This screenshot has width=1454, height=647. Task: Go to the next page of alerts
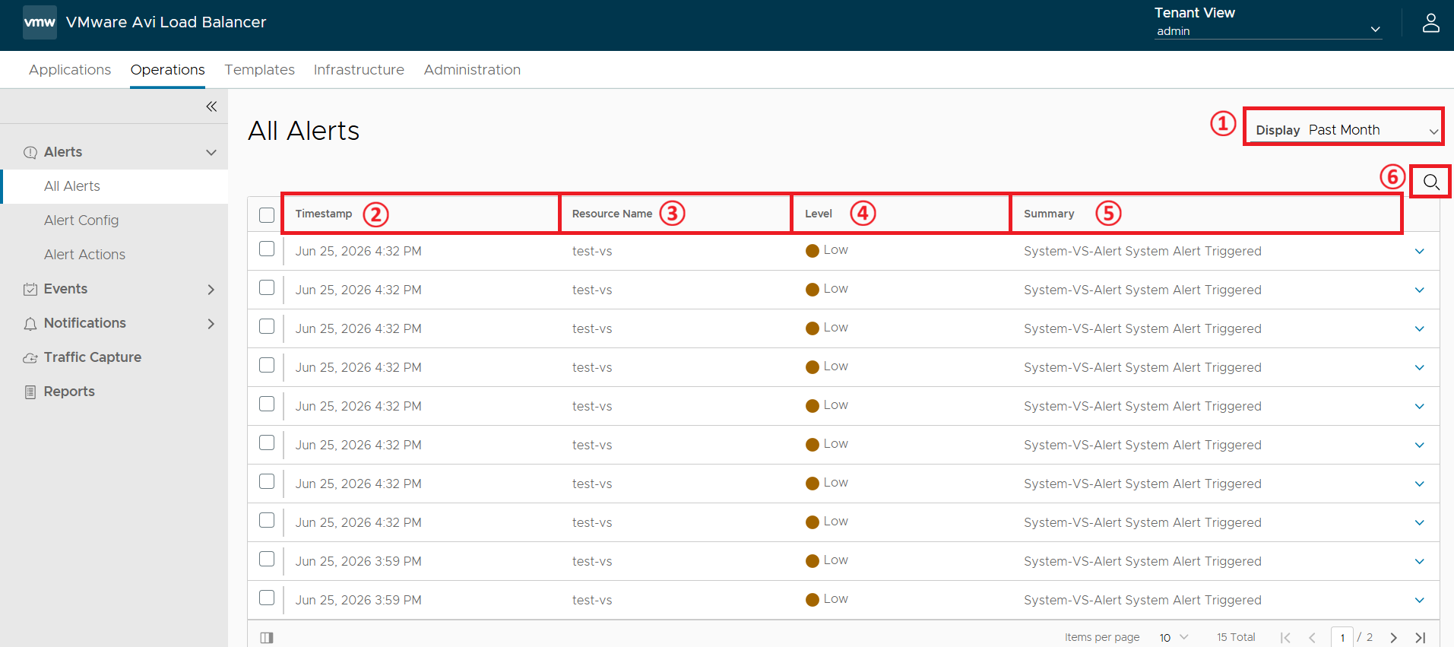point(1393,637)
